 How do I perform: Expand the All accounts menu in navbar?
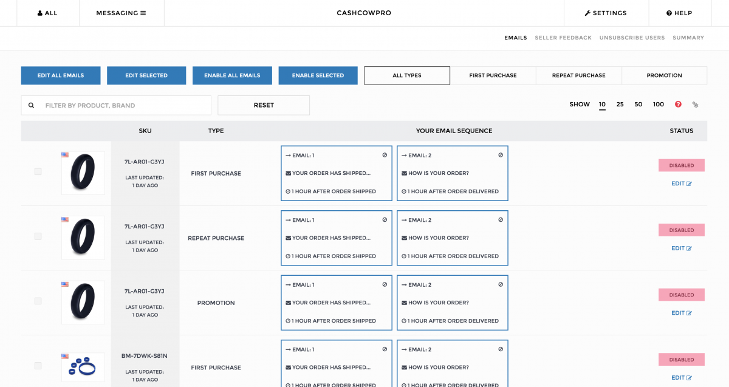click(x=47, y=13)
